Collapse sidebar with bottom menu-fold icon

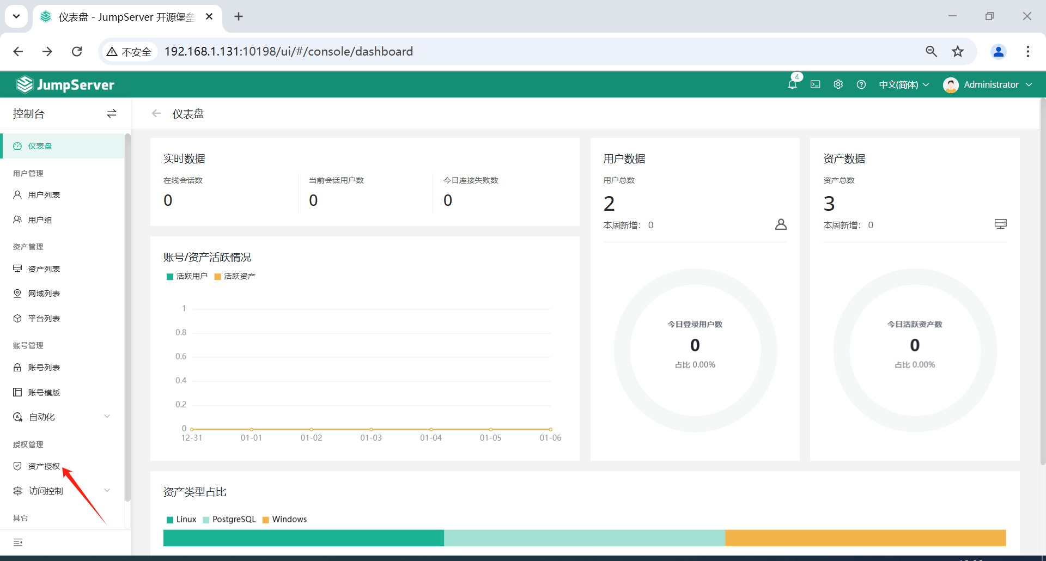click(x=18, y=542)
